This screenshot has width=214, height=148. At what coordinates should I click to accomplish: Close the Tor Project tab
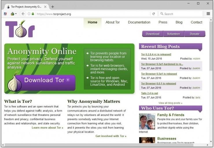click(x=45, y=7)
